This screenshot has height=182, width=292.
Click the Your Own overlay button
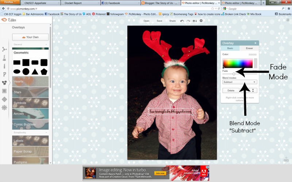click(x=30, y=37)
